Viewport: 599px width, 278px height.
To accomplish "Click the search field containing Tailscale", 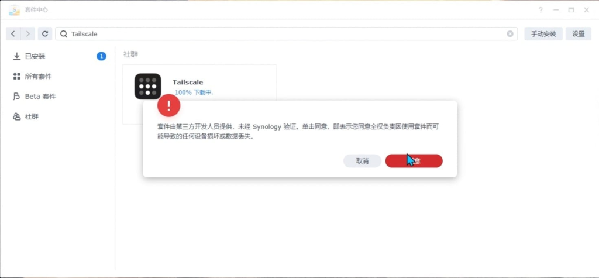I will click(x=287, y=33).
